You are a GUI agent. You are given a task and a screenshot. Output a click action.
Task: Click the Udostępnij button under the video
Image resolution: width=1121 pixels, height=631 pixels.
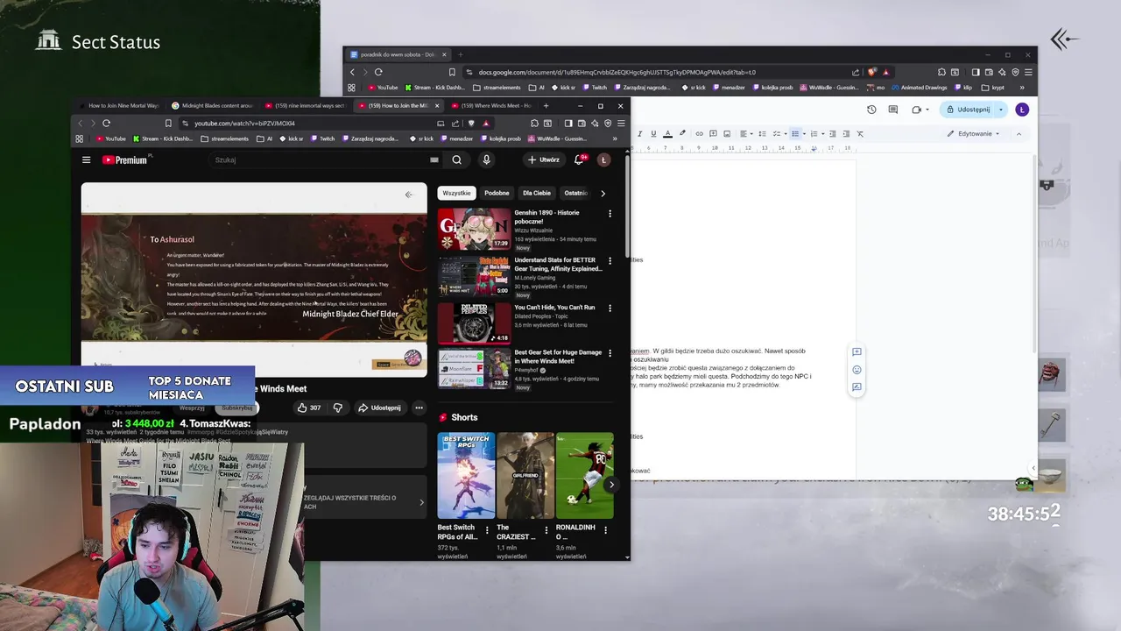[x=379, y=408]
